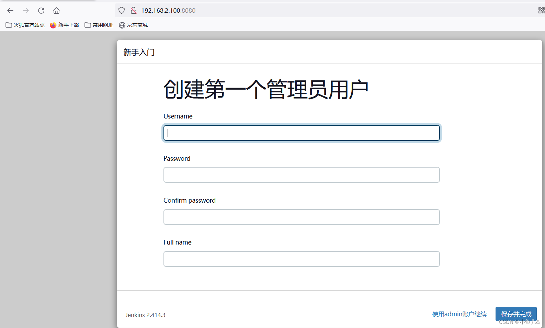The width and height of the screenshot is (545, 328).
Task: Click the 保存并完成 button
Action: (516, 314)
